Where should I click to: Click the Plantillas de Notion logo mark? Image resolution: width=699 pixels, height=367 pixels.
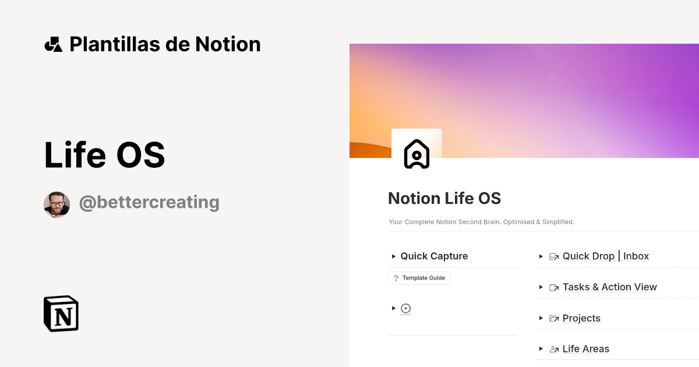(53, 44)
